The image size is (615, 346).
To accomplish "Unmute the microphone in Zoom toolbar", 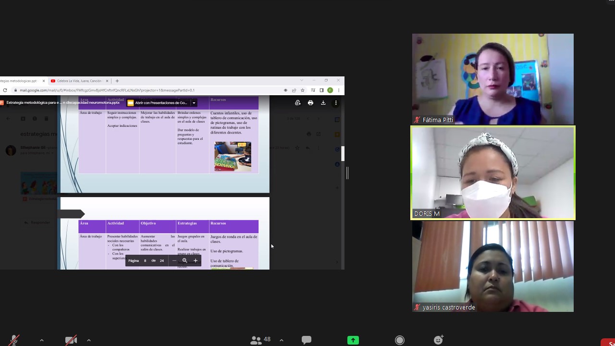I will (x=14, y=340).
